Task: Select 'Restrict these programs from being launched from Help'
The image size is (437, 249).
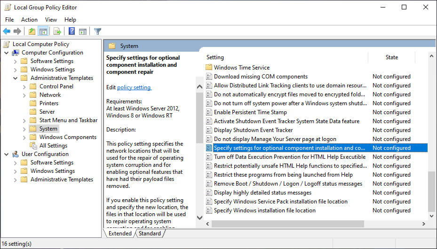Action: (x=283, y=175)
